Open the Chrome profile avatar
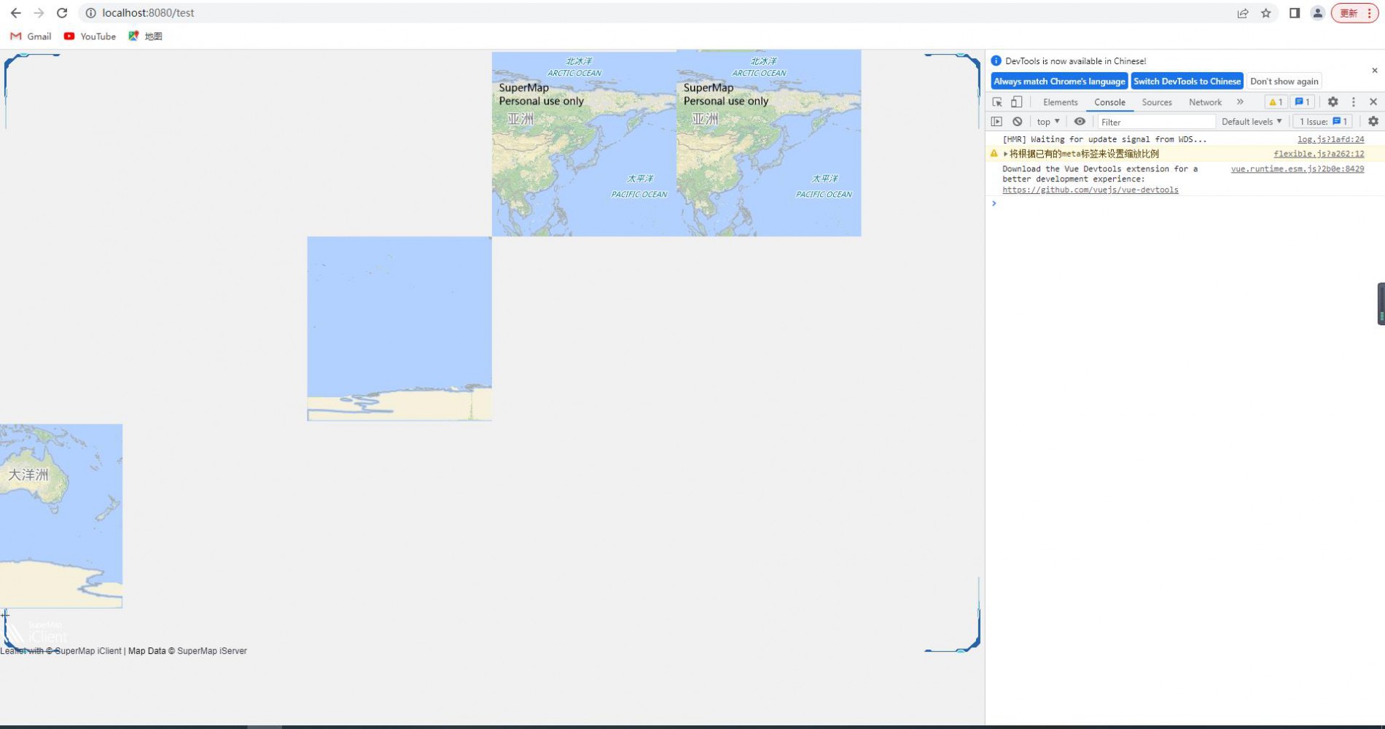Viewport: 1385px width, 729px height. [1317, 13]
